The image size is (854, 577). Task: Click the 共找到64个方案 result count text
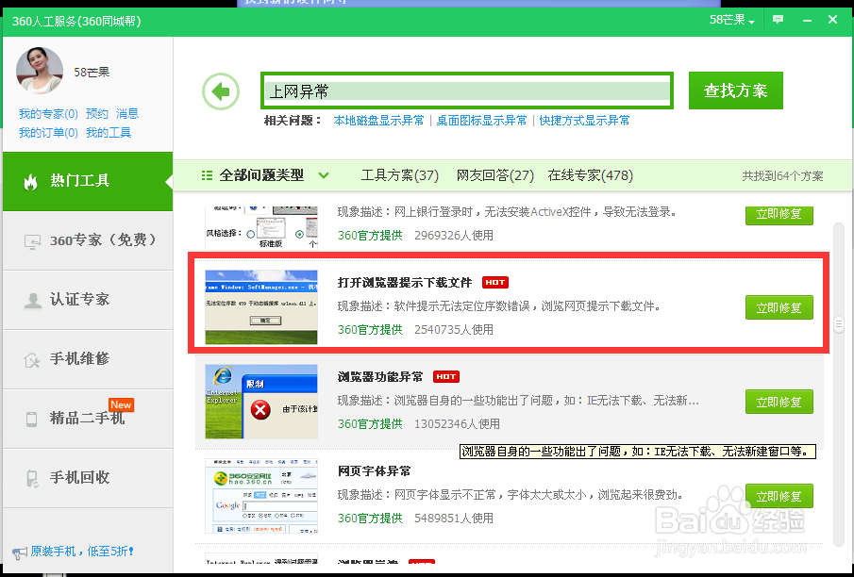[x=782, y=175]
